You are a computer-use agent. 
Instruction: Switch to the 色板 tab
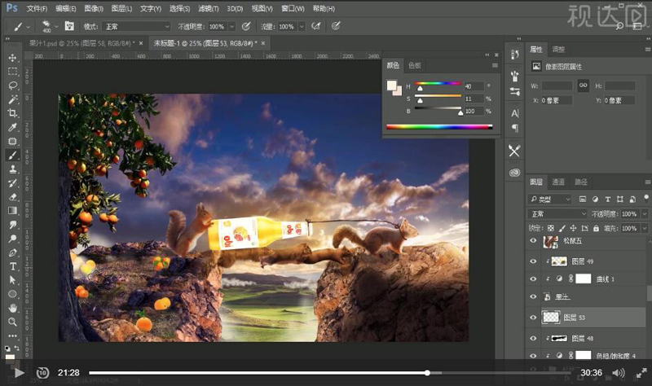[x=415, y=65]
